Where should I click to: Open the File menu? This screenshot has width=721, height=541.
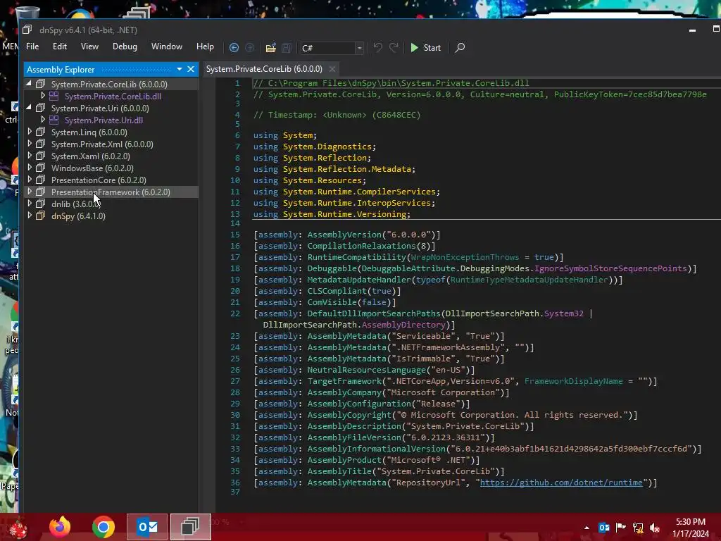coord(32,46)
